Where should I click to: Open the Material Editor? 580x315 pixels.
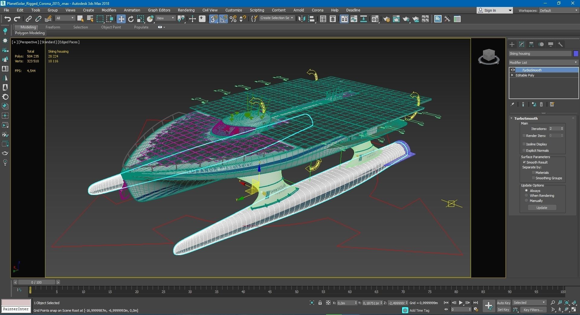(375, 19)
